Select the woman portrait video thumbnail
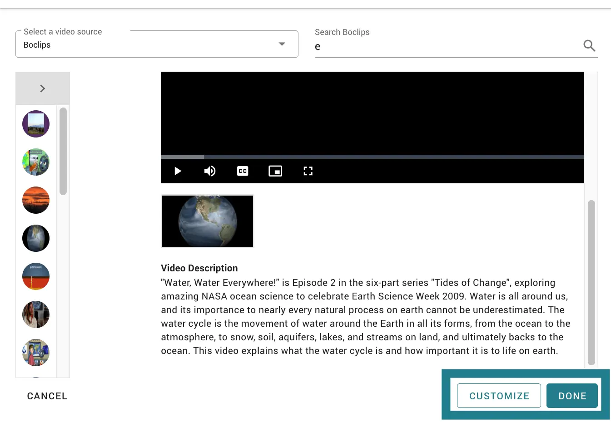611x422 pixels. click(x=36, y=314)
